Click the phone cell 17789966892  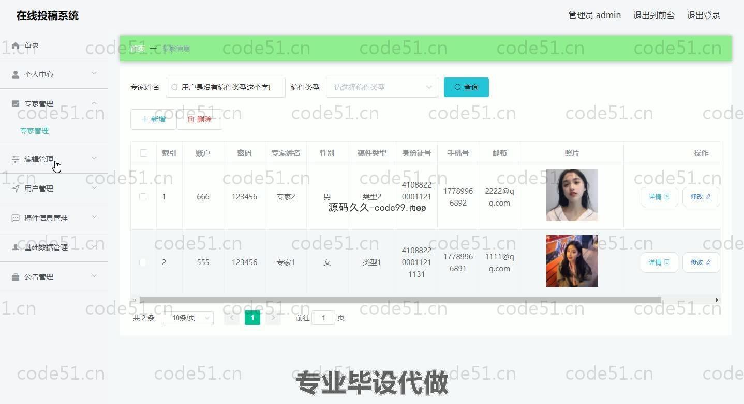[x=458, y=197]
